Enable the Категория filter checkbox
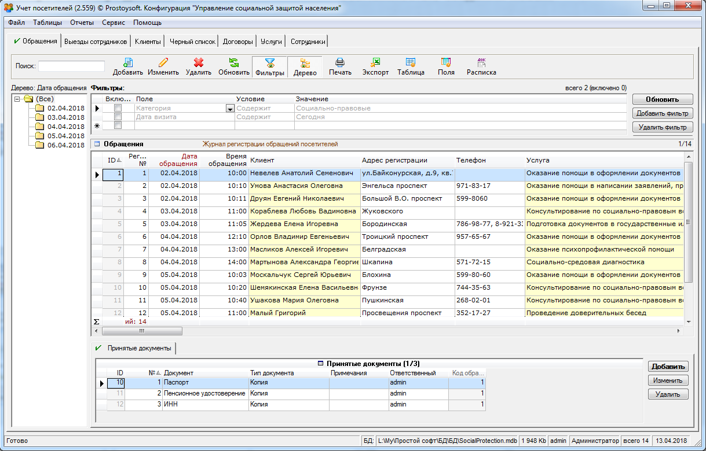706x451 pixels. click(x=118, y=108)
